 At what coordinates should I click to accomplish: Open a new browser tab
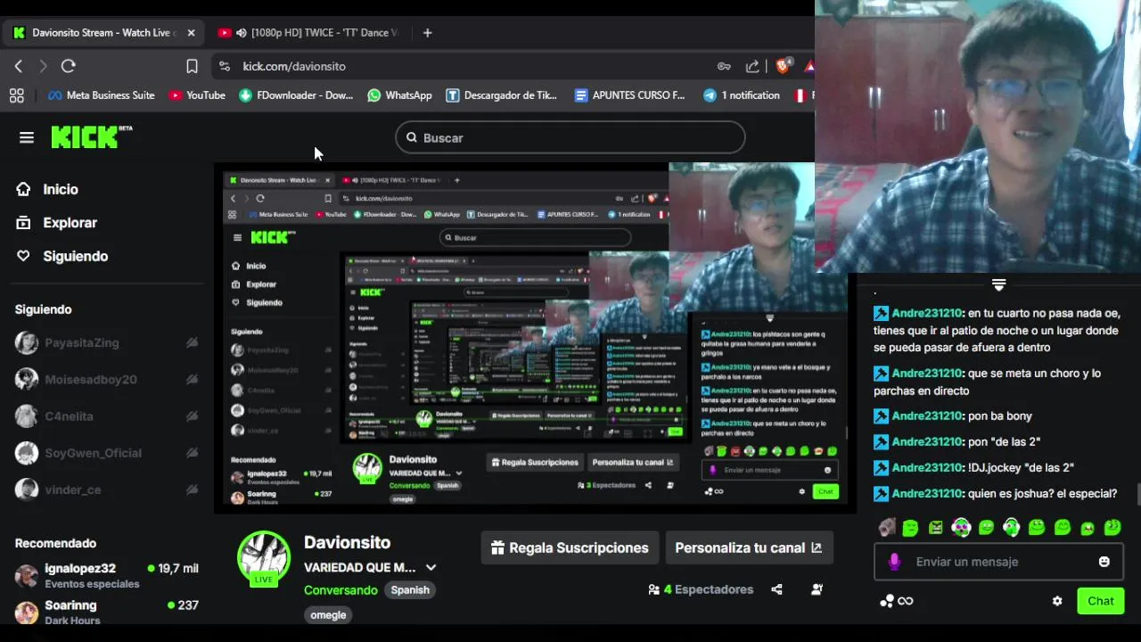click(427, 33)
